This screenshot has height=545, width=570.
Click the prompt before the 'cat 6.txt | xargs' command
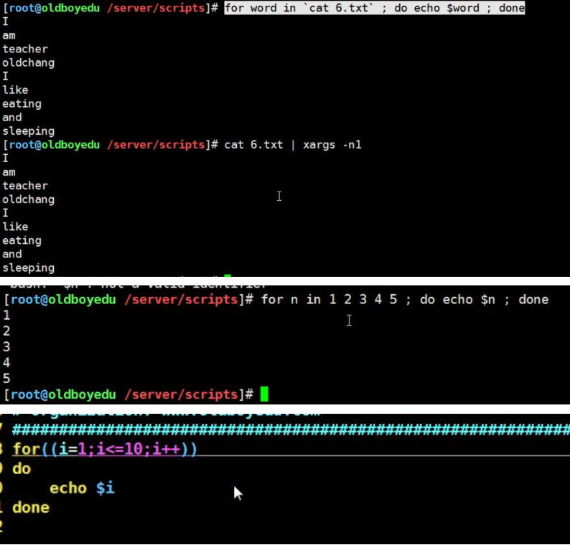(110, 145)
